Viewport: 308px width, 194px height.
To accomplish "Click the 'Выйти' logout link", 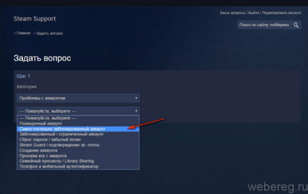I will 254,13.
